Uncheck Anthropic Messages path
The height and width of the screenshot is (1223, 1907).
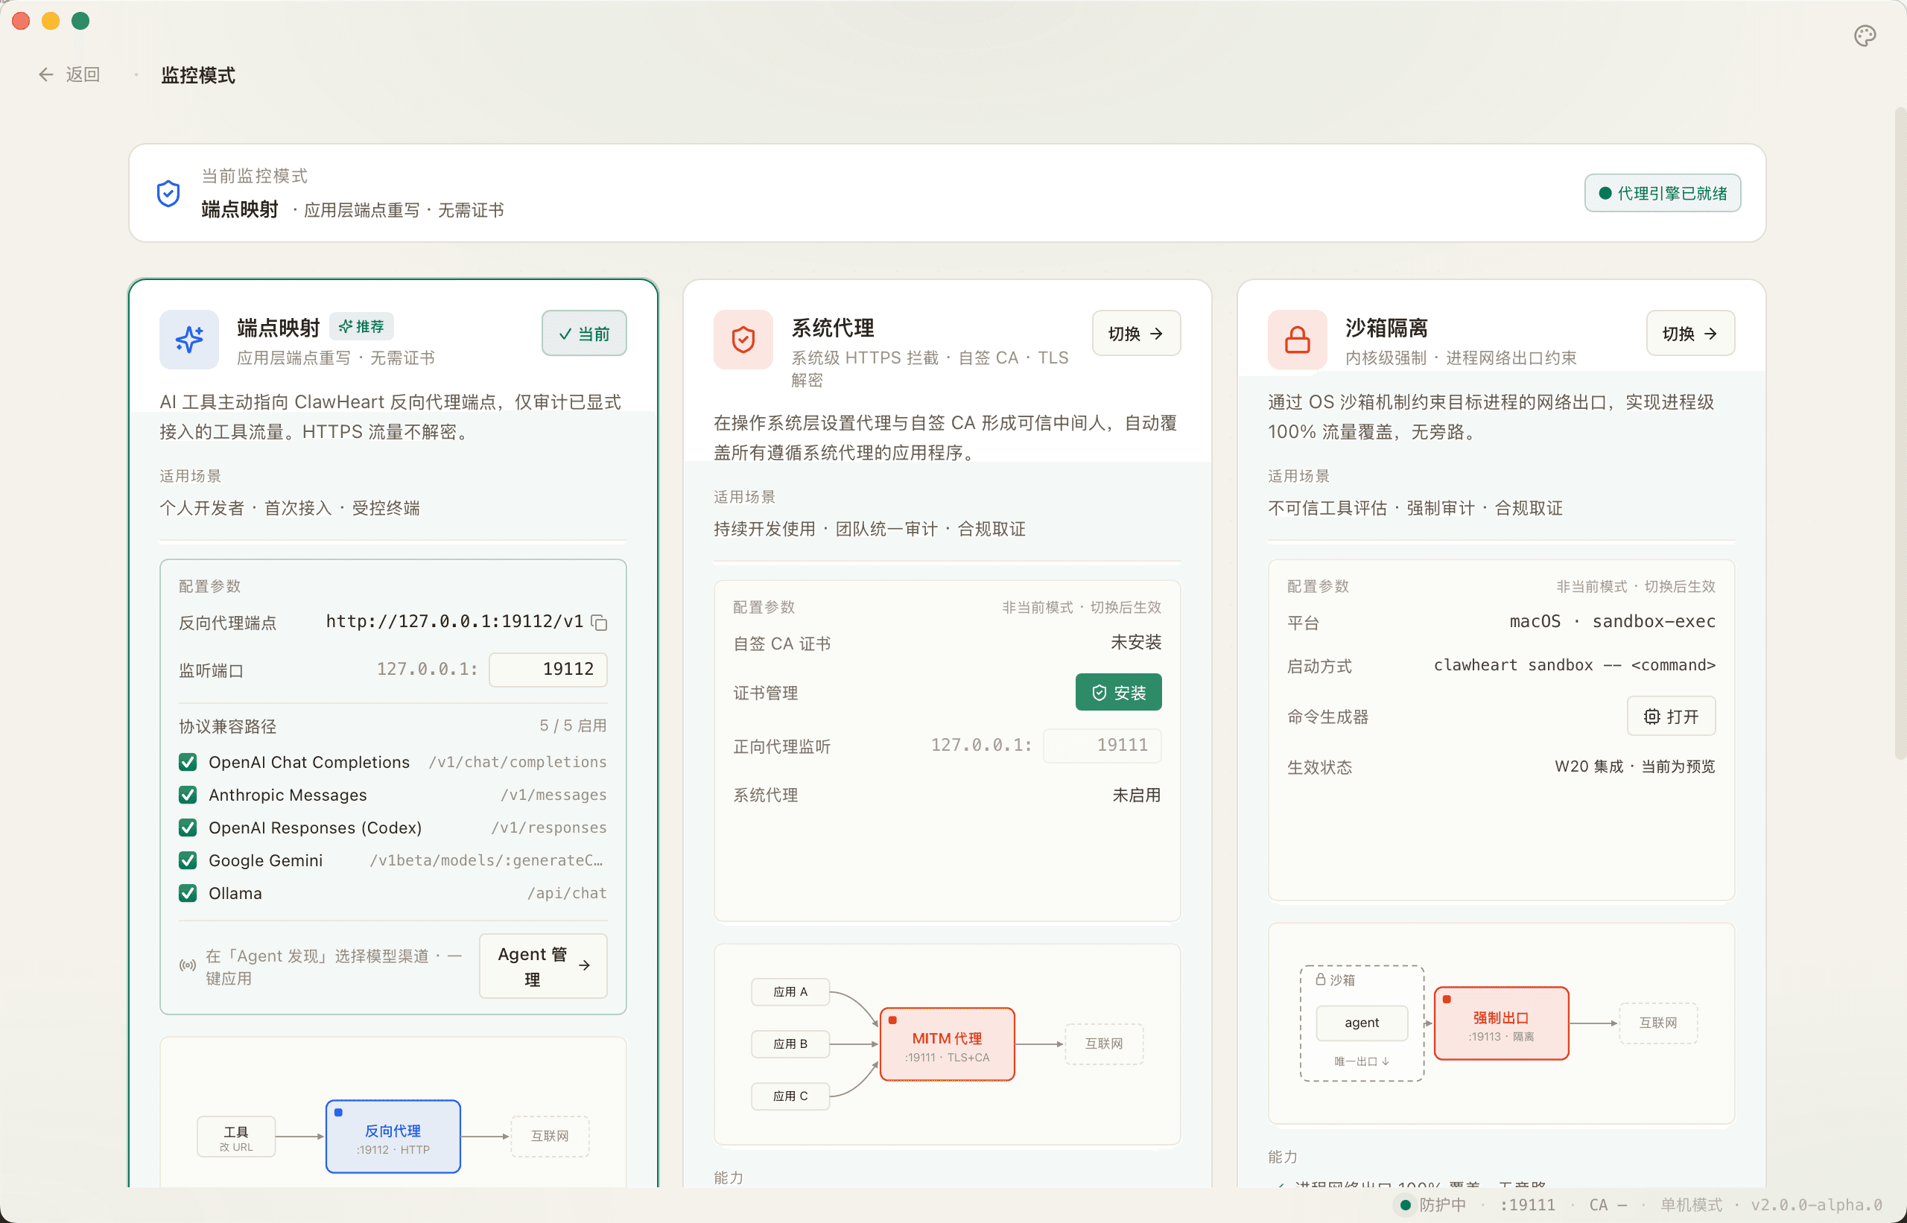(x=188, y=795)
